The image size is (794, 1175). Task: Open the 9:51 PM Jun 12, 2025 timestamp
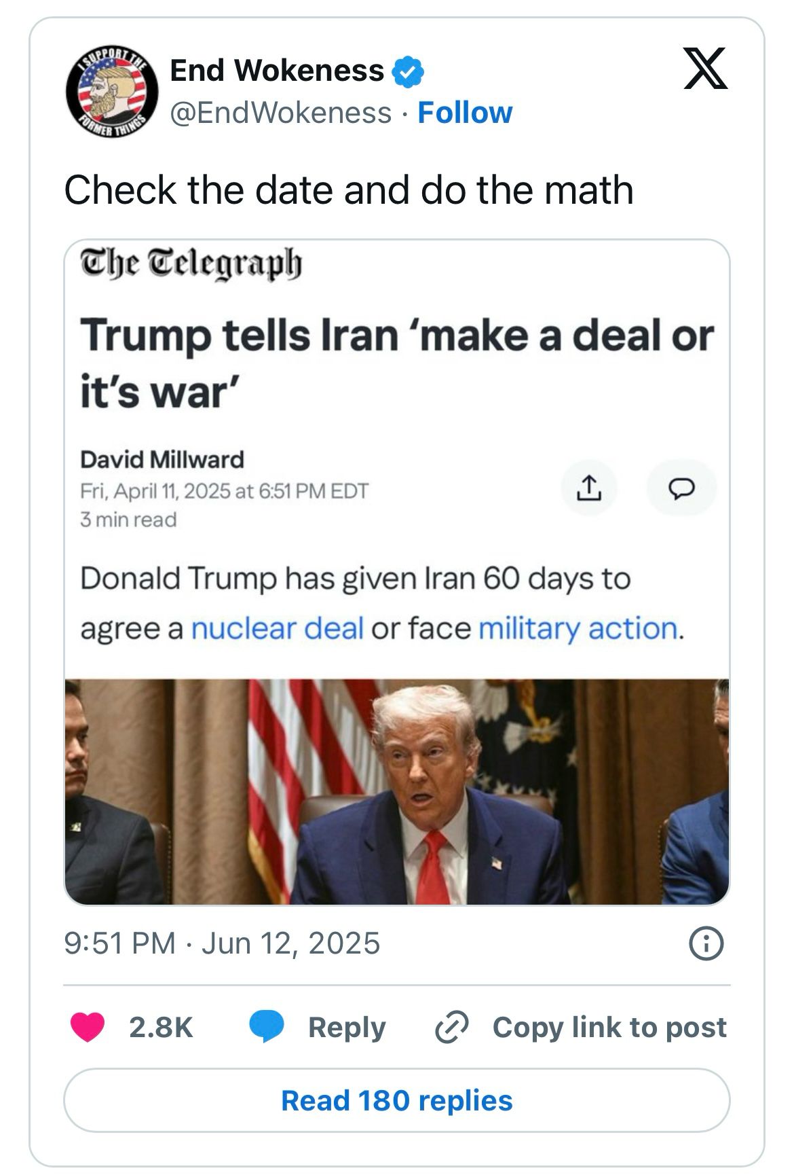click(x=222, y=943)
